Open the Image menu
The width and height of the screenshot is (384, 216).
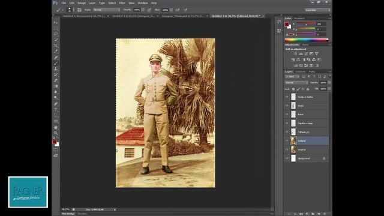point(82,3)
